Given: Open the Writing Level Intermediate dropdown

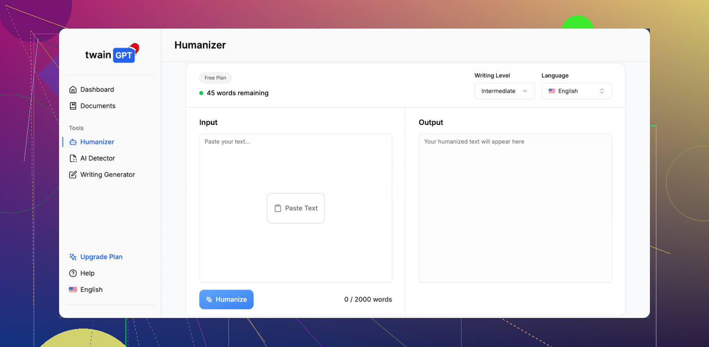Looking at the screenshot, I should pyautogui.click(x=504, y=91).
